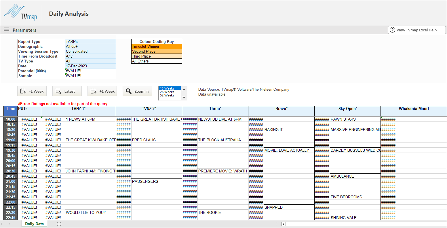
Task: Select THE ROOKIE cell
Action: point(223,212)
